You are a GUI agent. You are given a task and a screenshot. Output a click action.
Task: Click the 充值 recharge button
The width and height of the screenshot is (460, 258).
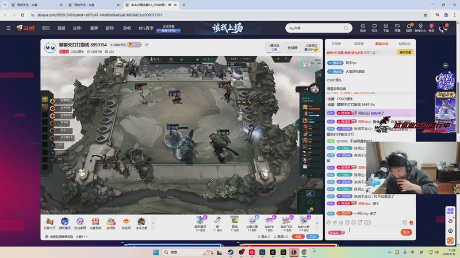(x=298, y=237)
